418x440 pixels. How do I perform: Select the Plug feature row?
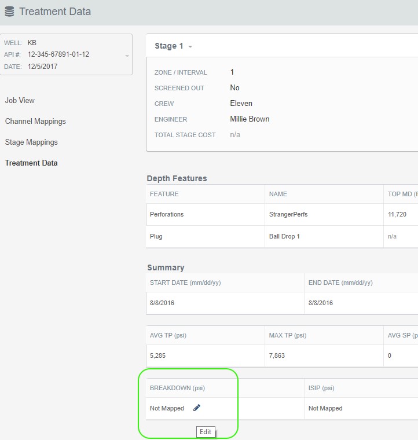pyautogui.click(x=156, y=237)
